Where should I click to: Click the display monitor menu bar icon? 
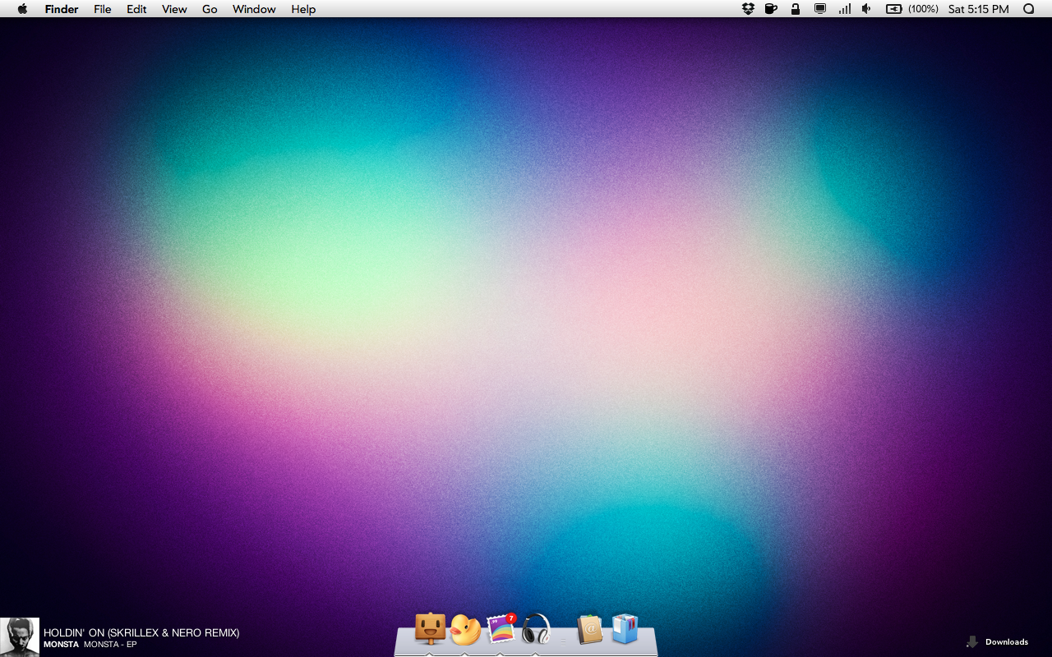pyautogui.click(x=819, y=9)
